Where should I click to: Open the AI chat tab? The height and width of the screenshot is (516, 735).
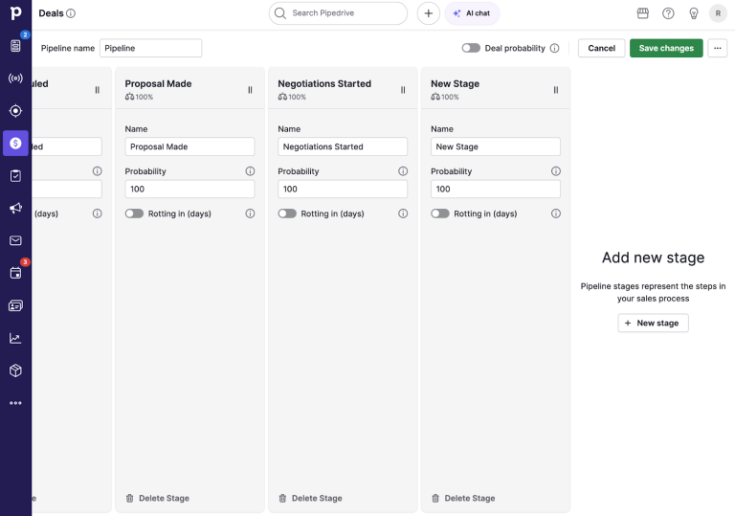coord(472,13)
